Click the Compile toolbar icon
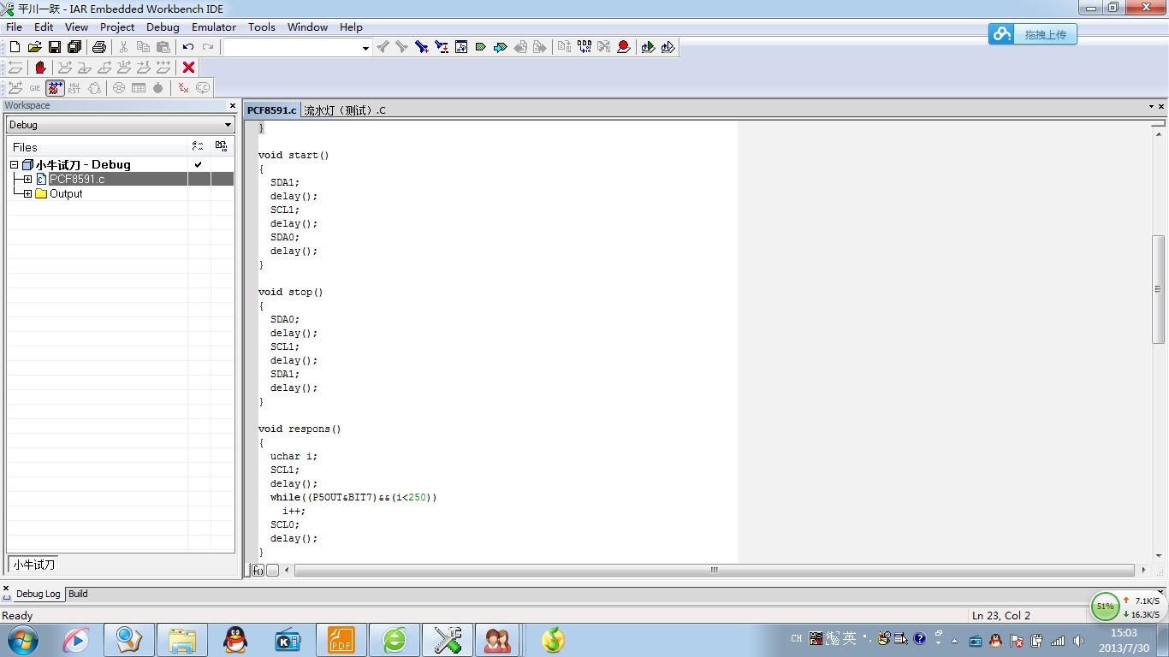The height and width of the screenshot is (657, 1169). (564, 47)
